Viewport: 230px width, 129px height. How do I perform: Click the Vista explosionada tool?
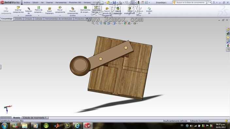click(x=129, y=11)
